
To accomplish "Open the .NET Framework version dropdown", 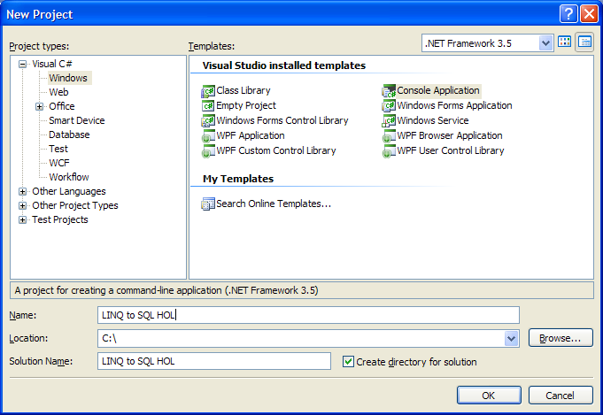I will click(x=545, y=43).
